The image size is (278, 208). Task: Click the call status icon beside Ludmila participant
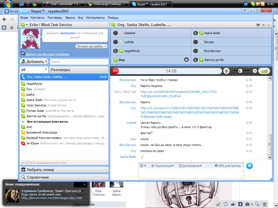115,42
